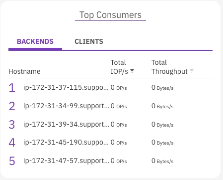The width and height of the screenshot is (223, 180).
Task: Select rank number 4 in list
Action: [12, 143]
